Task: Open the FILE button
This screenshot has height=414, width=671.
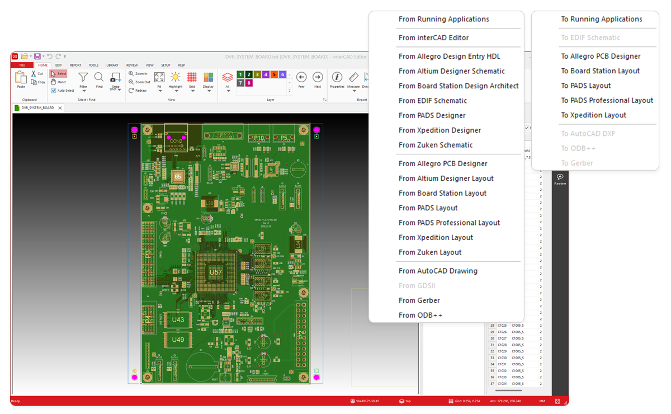Action: click(x=22, y=65)
